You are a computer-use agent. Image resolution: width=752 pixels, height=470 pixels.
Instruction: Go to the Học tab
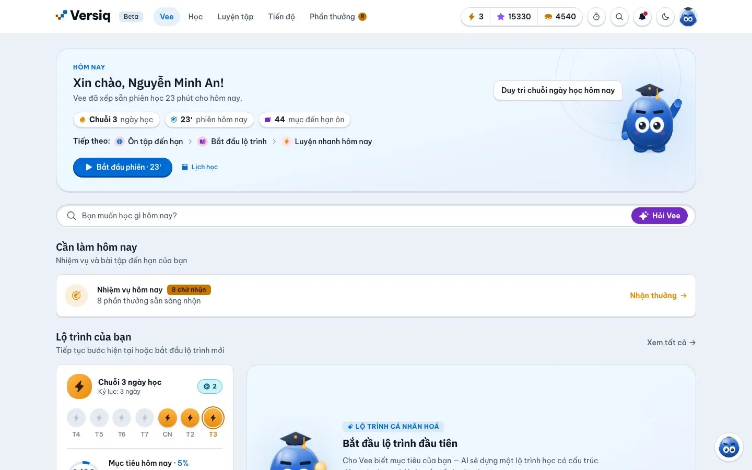tap(195, 17)
